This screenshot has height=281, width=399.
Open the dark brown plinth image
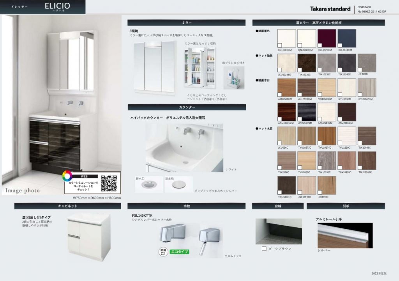(279, 232)
